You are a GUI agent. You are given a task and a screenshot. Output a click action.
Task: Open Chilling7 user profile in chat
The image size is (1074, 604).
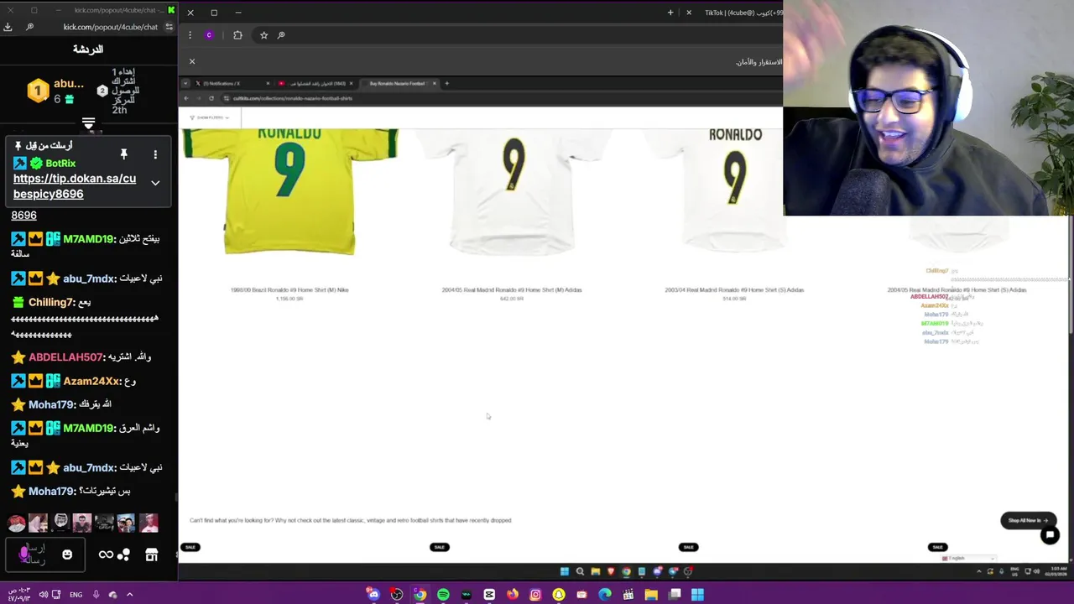click(51, 302)
